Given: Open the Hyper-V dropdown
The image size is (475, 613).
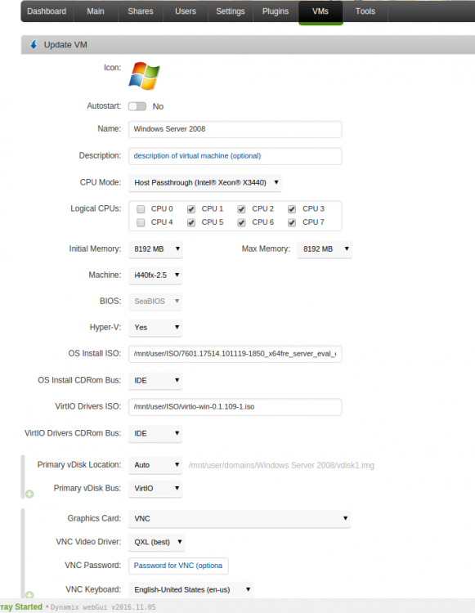Looking at the screenshot, I should click(x=155, y=328).
